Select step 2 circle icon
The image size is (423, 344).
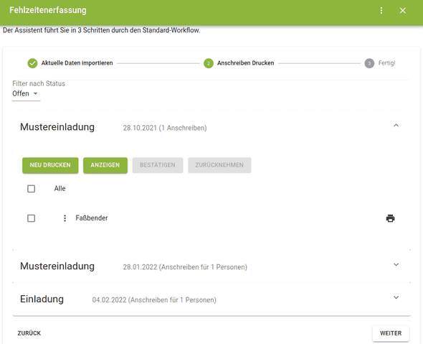[209, 63]
